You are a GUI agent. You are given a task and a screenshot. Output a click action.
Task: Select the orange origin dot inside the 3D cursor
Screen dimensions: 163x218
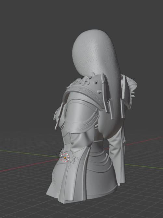(x=65, y=158)
